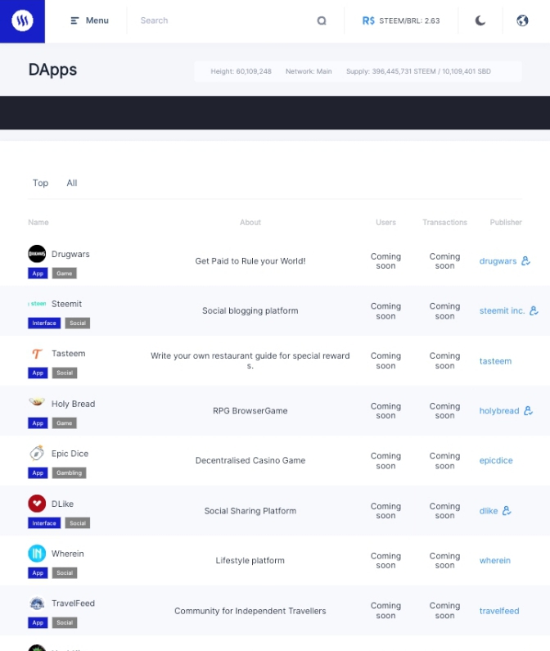Click the App tag under Tasteem
Viewport: 550px width, 651px height.
38,373
